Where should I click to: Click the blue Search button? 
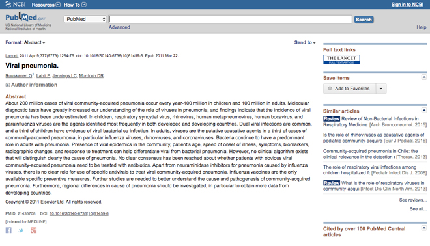[364, 20]
